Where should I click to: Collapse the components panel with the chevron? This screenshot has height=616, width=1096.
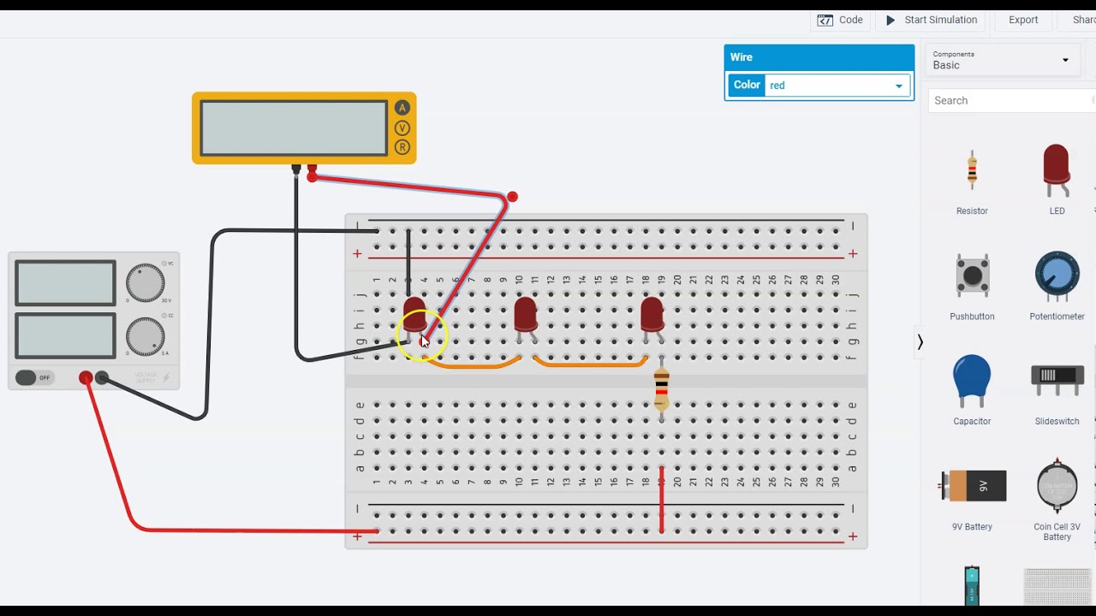coord(920,342)
